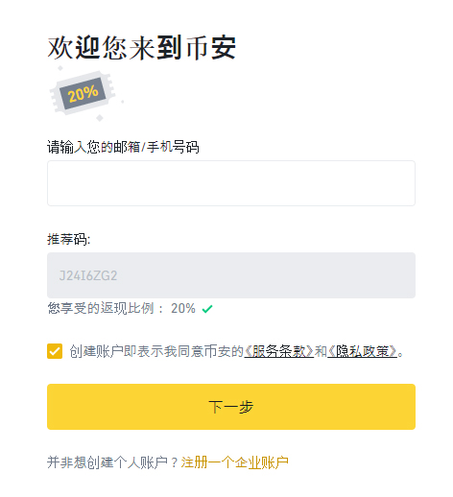This screenshot has height=497, width=453.
Task: Click the green checkmark beside 20%
Action: point(207,309)
